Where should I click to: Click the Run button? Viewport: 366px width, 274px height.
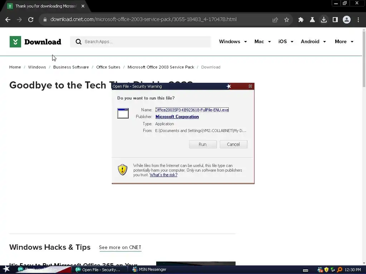click(x=203, y=144)
